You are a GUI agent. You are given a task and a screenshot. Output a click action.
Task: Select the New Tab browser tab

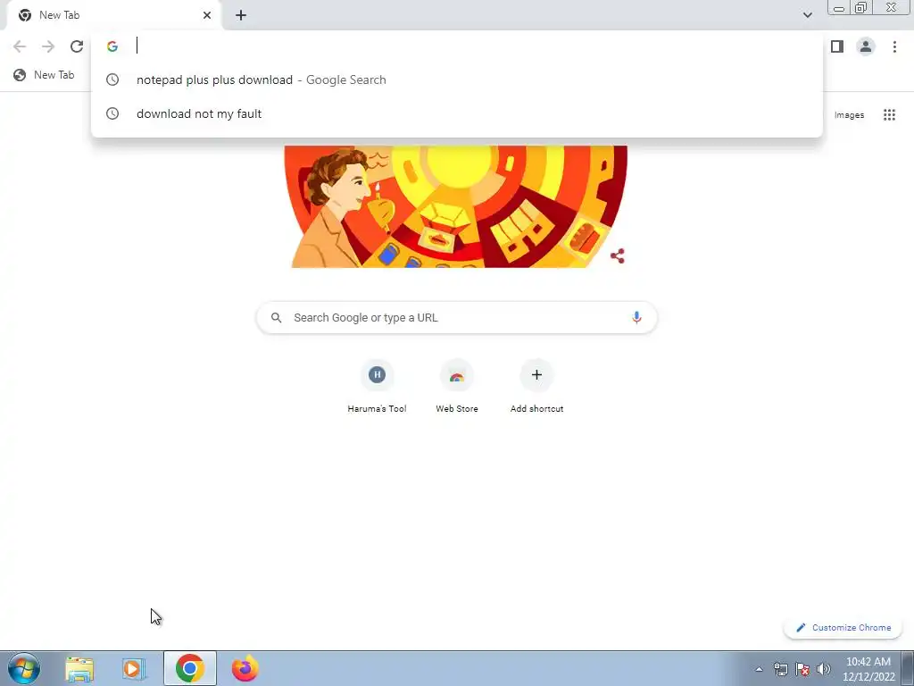pyautogui.click(x=113, y=15)
